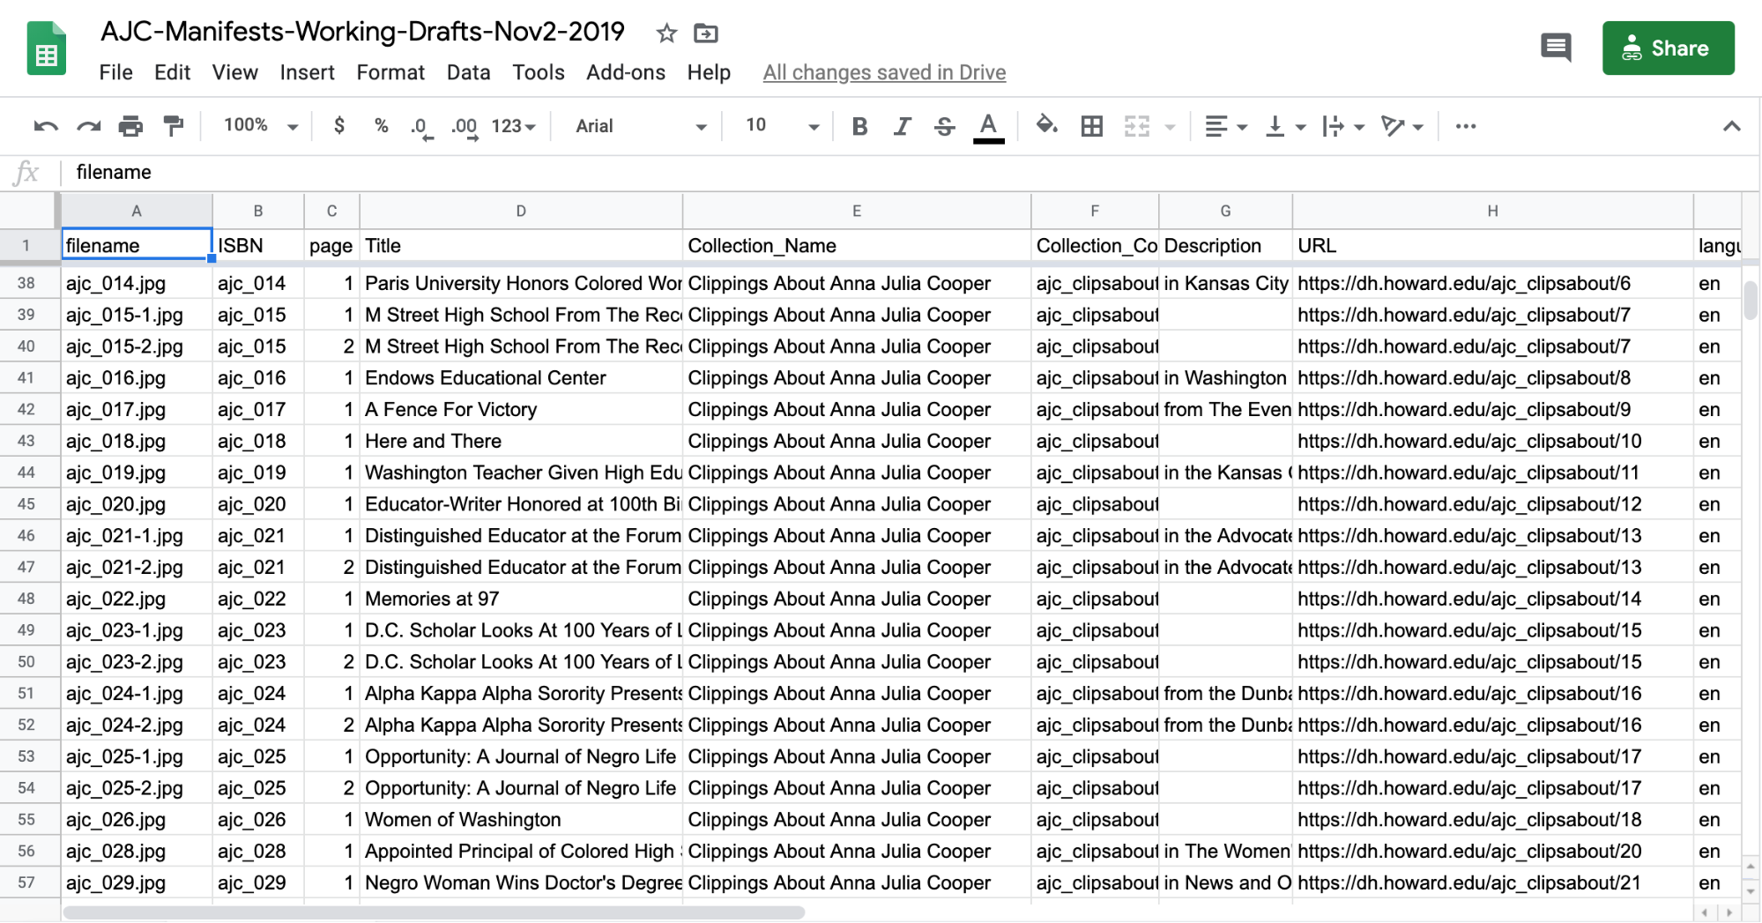Click the green Share button
1762x923 pixels.
pos(1668,48)
